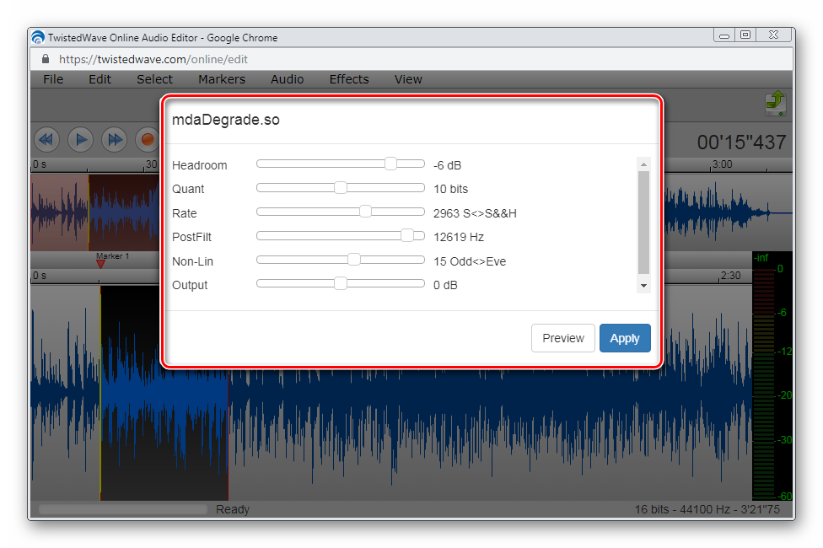
Task: Click the Apply button
Action: [625, 338]
